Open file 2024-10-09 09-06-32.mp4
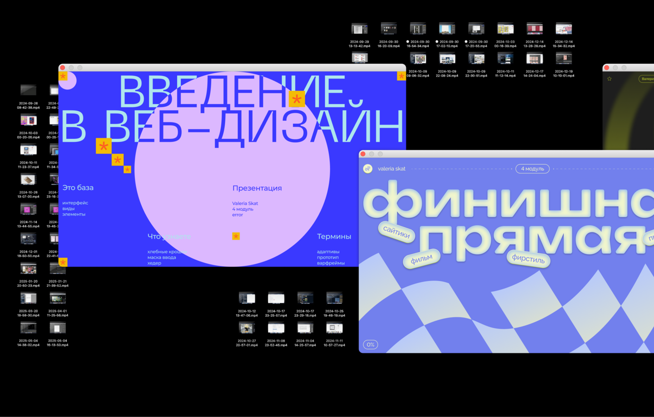The width and height of the screenshot is (654, 417). 418,65
